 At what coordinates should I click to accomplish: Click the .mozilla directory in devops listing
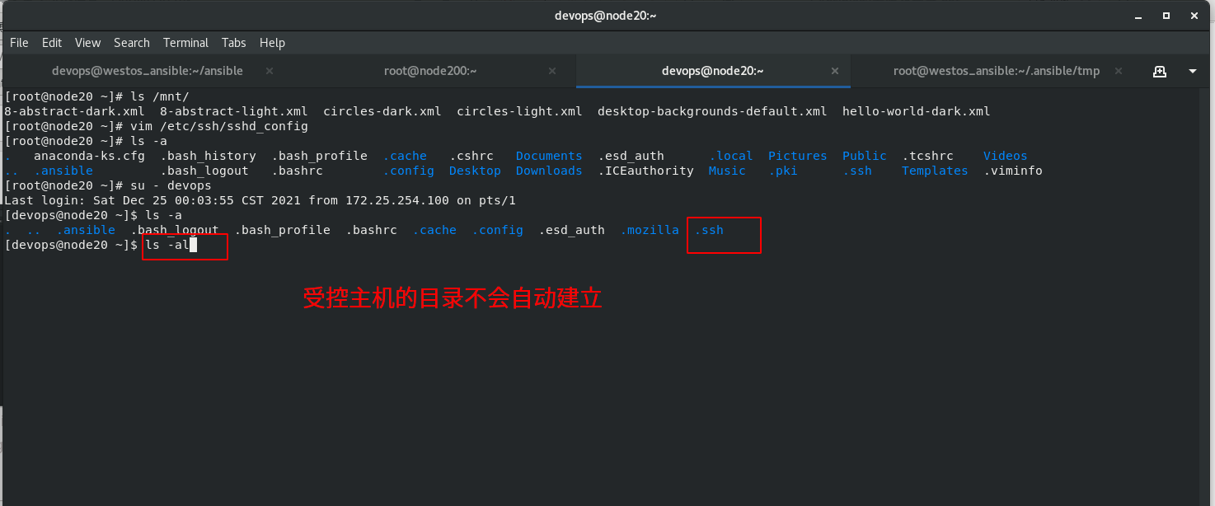(650, 230)
